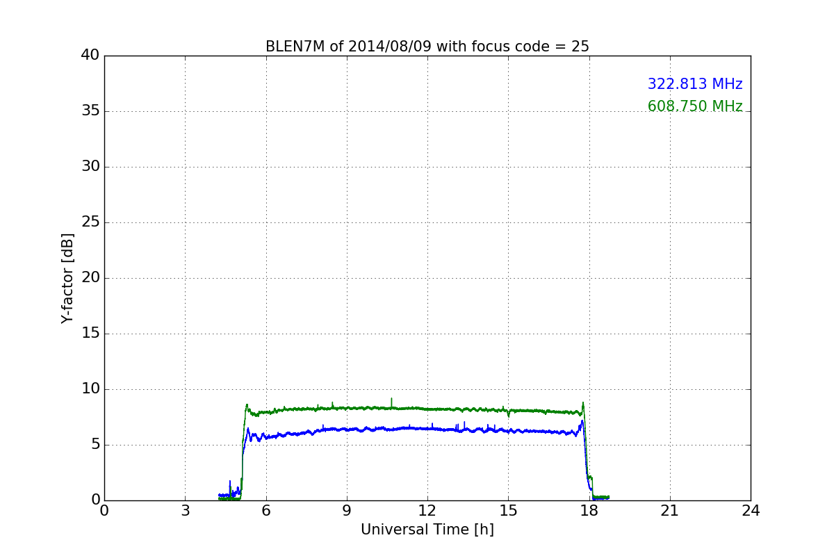Click the green curve spike near 10.7 h
834x556 pixels.
tap(391, 402)
